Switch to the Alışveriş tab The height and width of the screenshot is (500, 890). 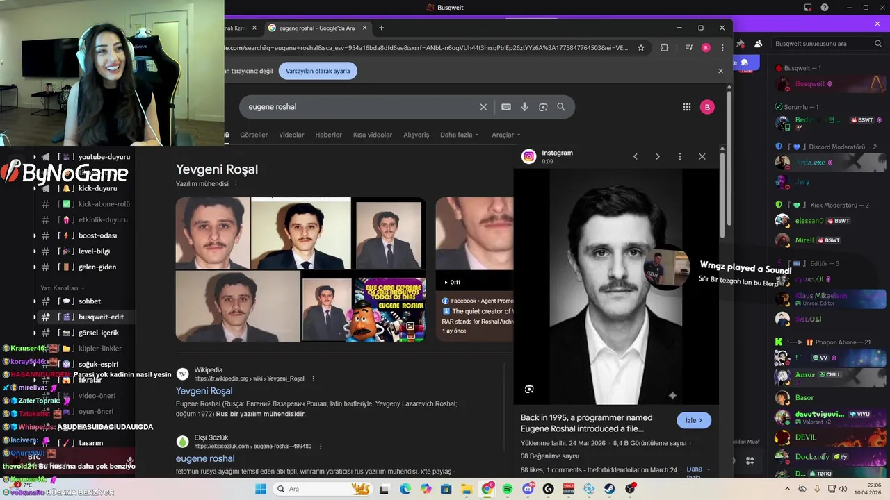click(x=416, y=135)
